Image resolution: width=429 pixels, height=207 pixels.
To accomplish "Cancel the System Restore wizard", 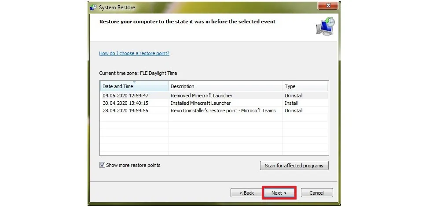I will pyautogui.click(x=316, y=193).
